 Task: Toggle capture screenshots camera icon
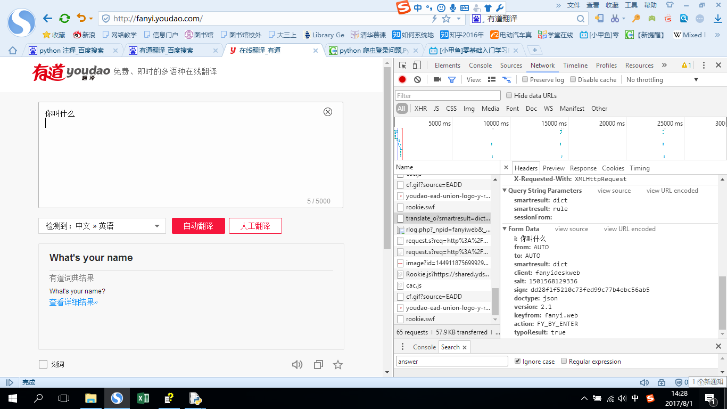click(437, 79)
